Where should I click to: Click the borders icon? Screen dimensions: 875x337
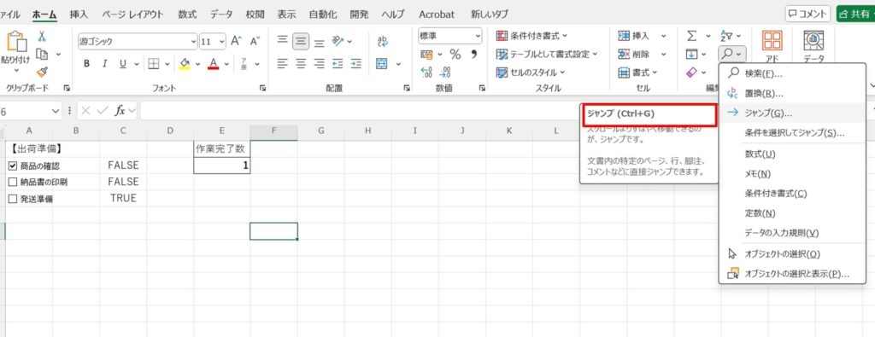click(154, 63)
